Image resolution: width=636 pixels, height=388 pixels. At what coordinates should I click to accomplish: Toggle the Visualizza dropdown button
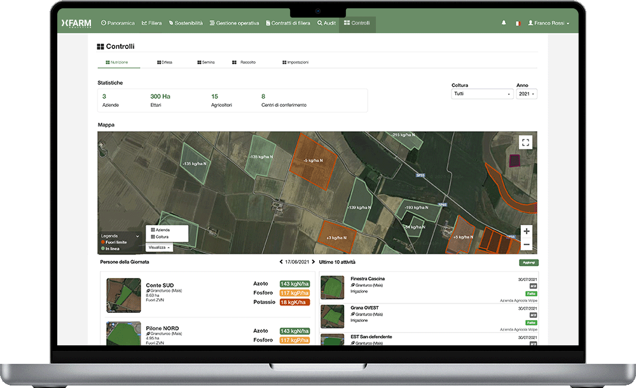pyautogui.click(x=159, y=247)
